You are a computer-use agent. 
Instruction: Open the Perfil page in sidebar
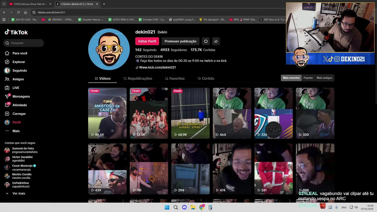pyautogui.click(x=13, y=122)
